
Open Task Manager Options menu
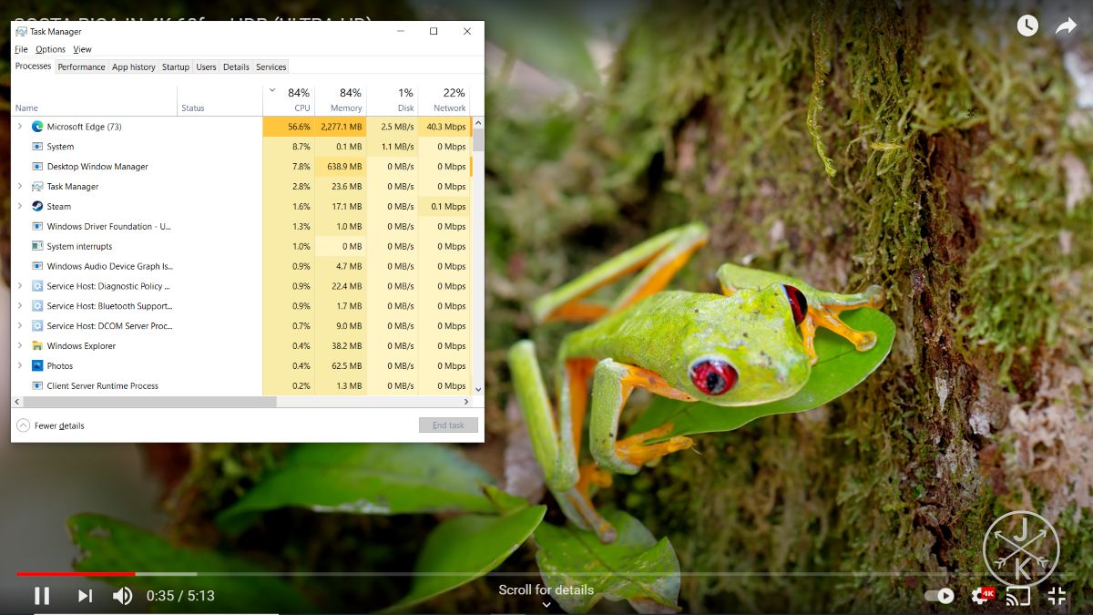(x=51, y=49)
